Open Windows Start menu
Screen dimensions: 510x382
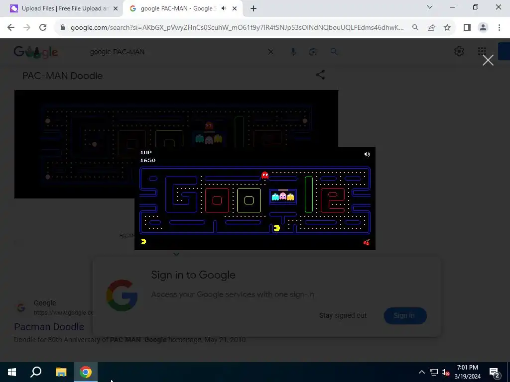tap(12, 372)
